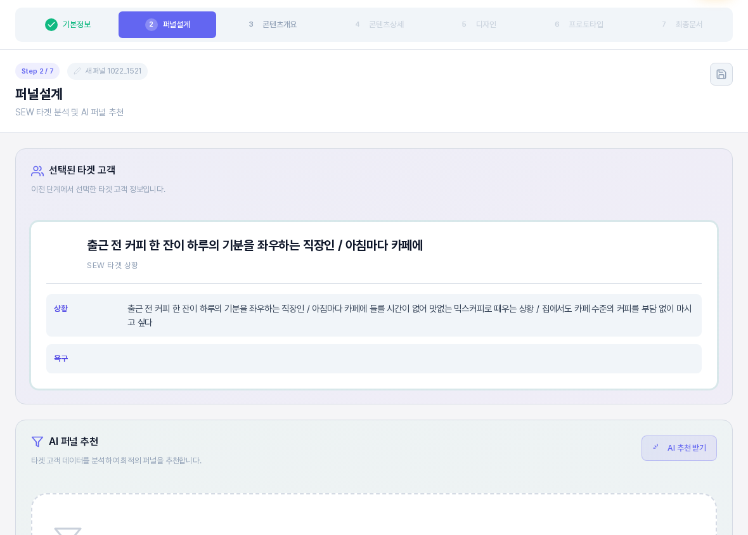Select the 퍼널설계 step tab
Screen dimensions: 748x535
[x=167, y=24]
